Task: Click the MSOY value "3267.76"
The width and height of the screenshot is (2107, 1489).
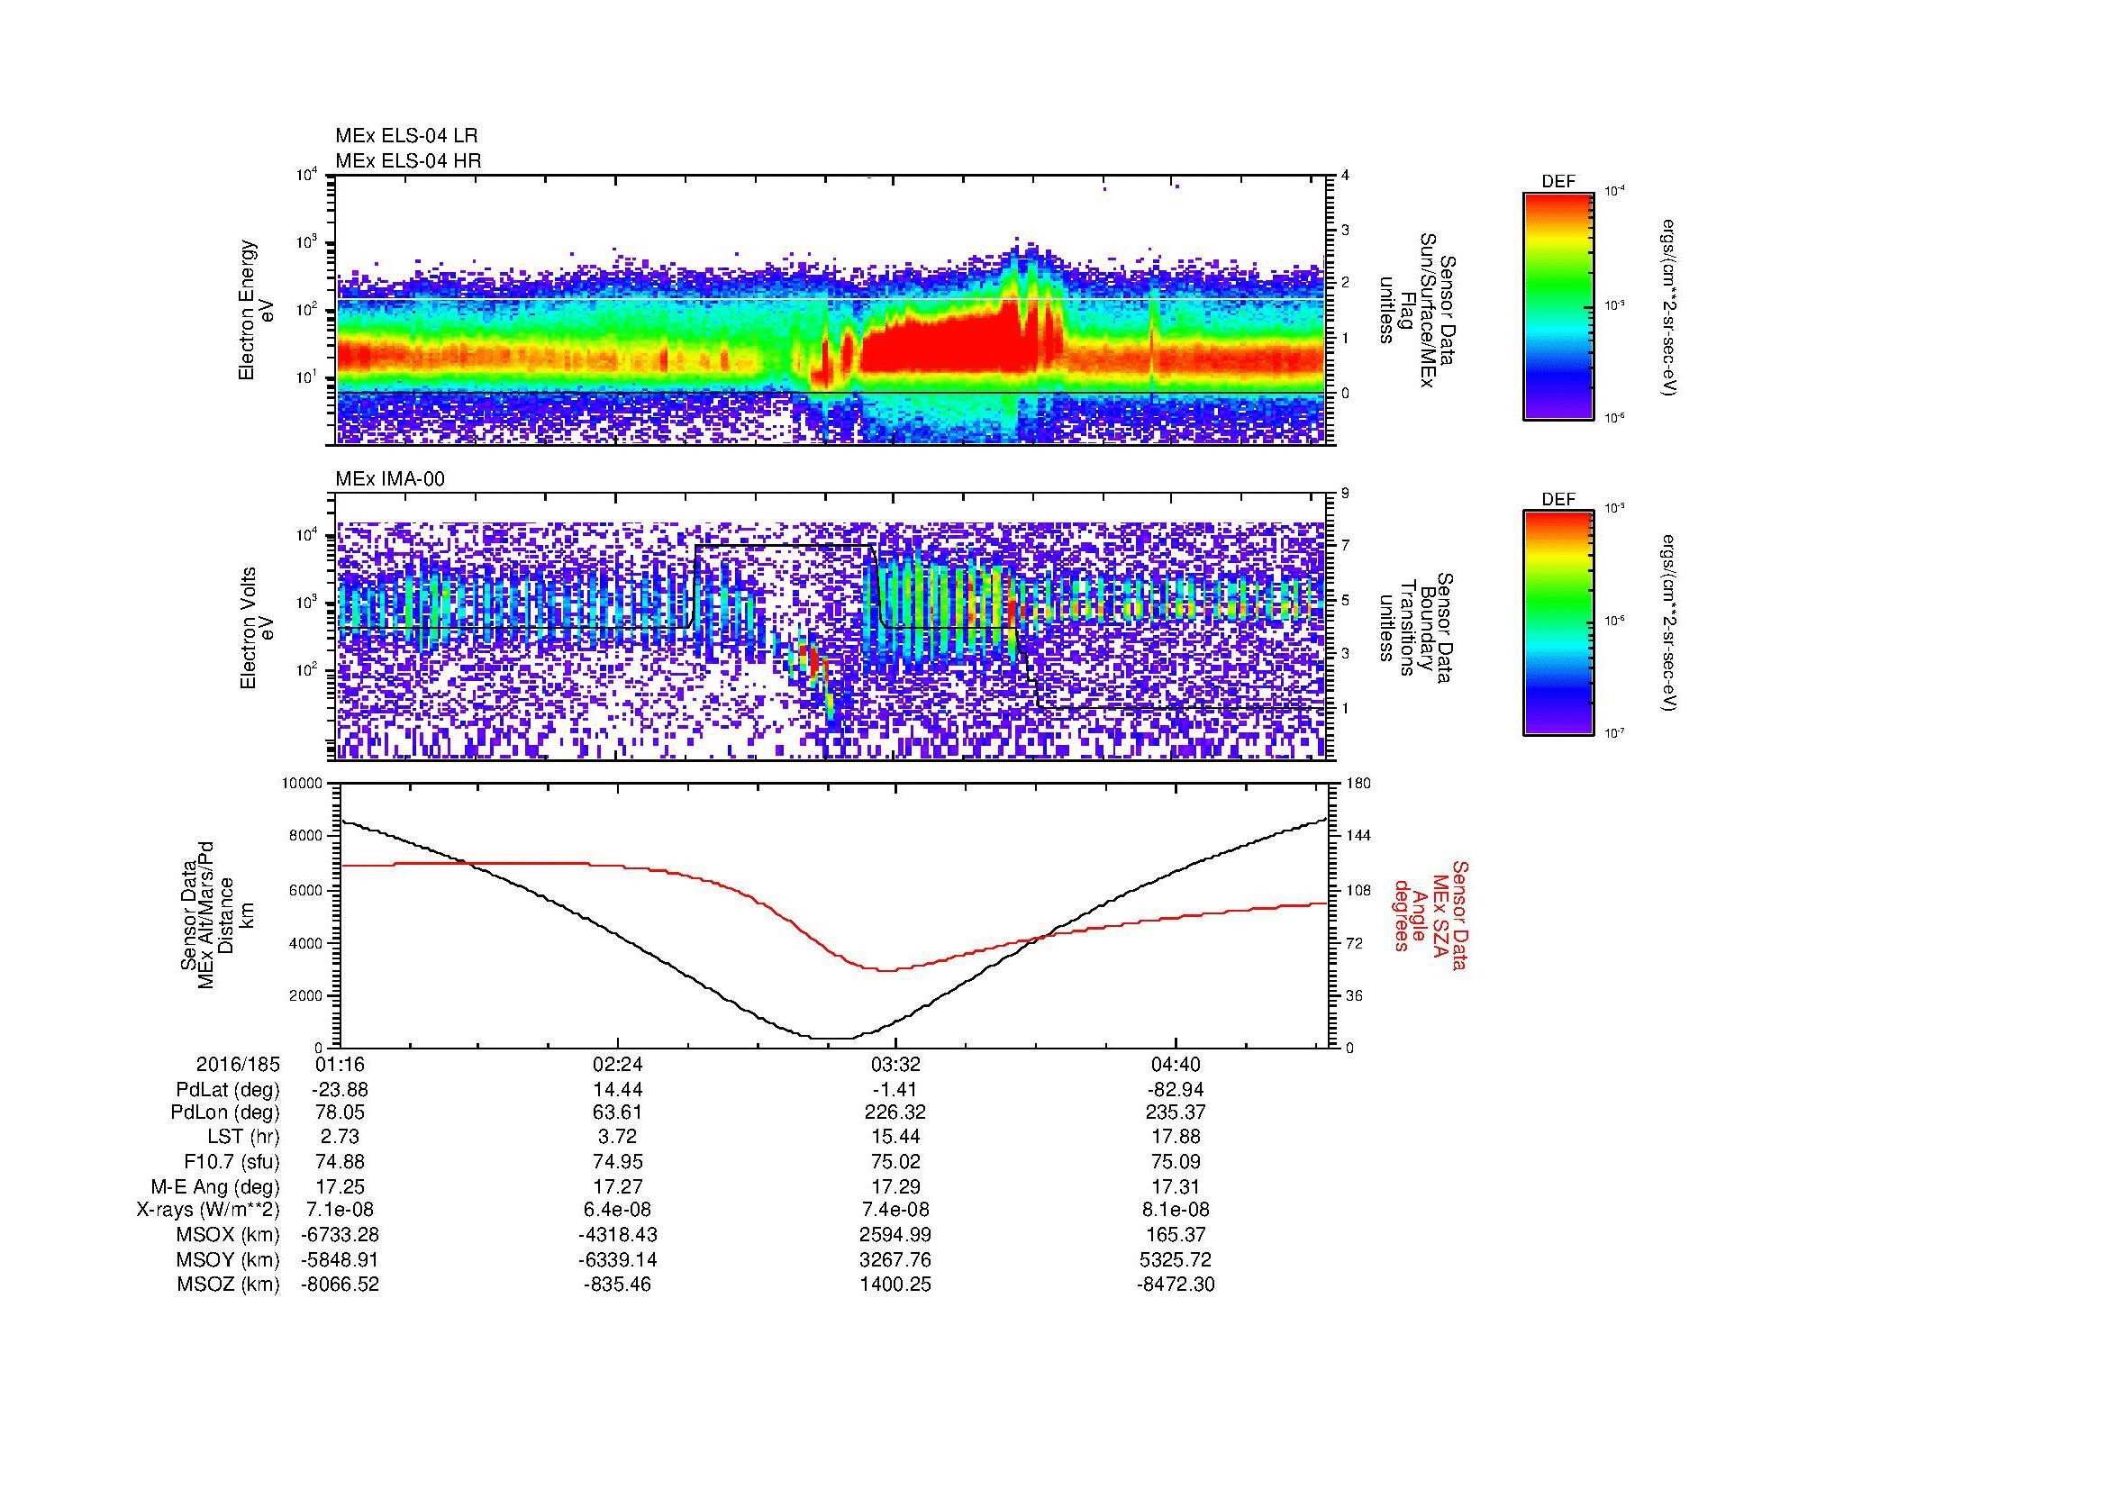Action: click(x=895, y=1259)
